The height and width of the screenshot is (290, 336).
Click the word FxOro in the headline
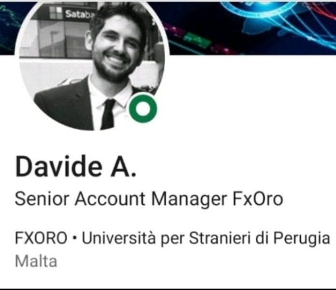point(258,199)
